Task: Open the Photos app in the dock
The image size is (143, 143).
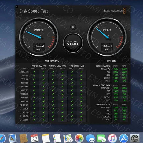Action: pos(79,138)
